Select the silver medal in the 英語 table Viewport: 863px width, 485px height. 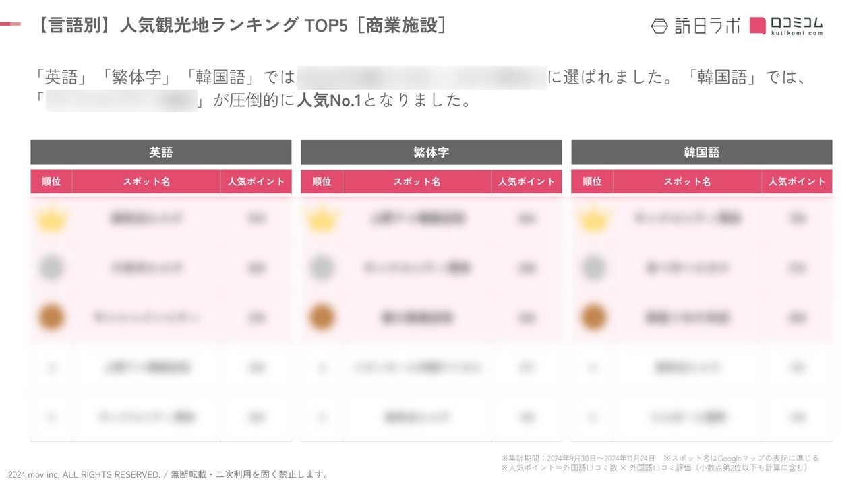pyautogui.click(x=51, y=268)
